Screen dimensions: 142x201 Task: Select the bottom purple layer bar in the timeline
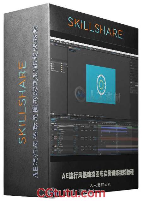tap(118, 150)
